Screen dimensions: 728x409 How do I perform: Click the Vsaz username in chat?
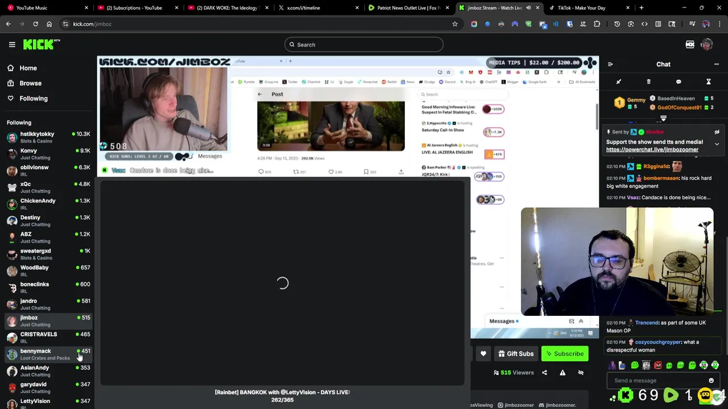pos(632,198)
